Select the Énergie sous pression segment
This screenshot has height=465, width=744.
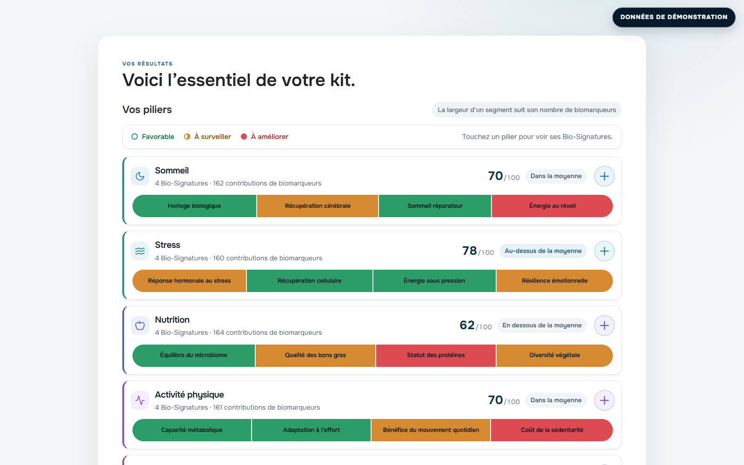pyautogui.click(x=434, y=281)
